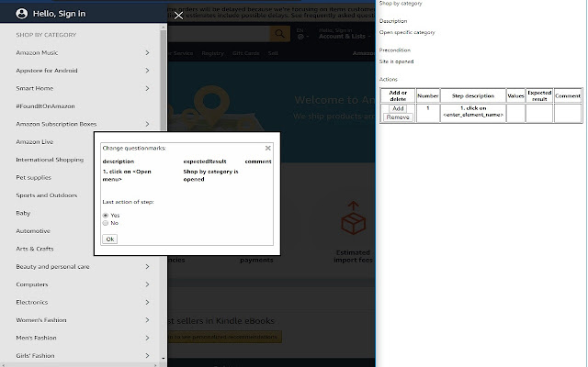This screenshot has height=367, width=588.
Task: Click the orange search magnifier icon
Action: pyautogui.click(x=279, y=34)
